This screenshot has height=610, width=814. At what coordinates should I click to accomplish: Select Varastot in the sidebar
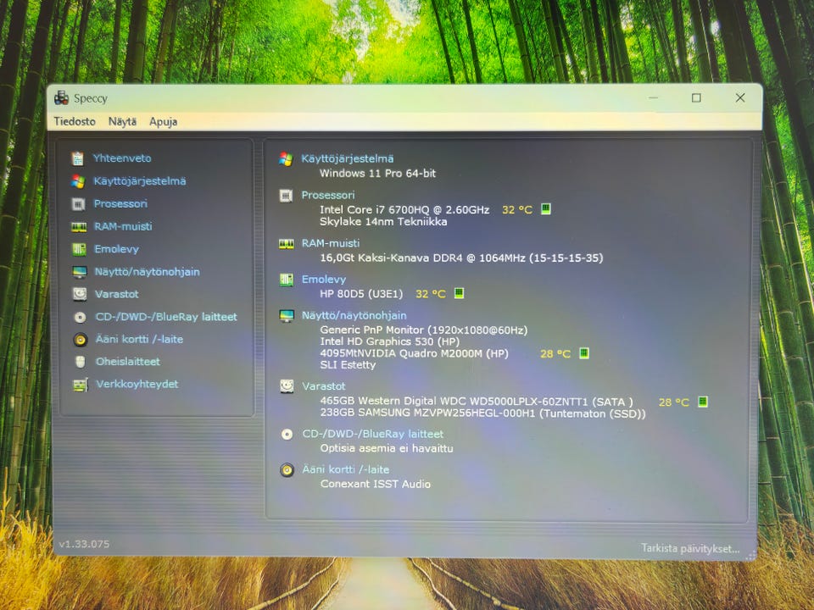point(117,294)
